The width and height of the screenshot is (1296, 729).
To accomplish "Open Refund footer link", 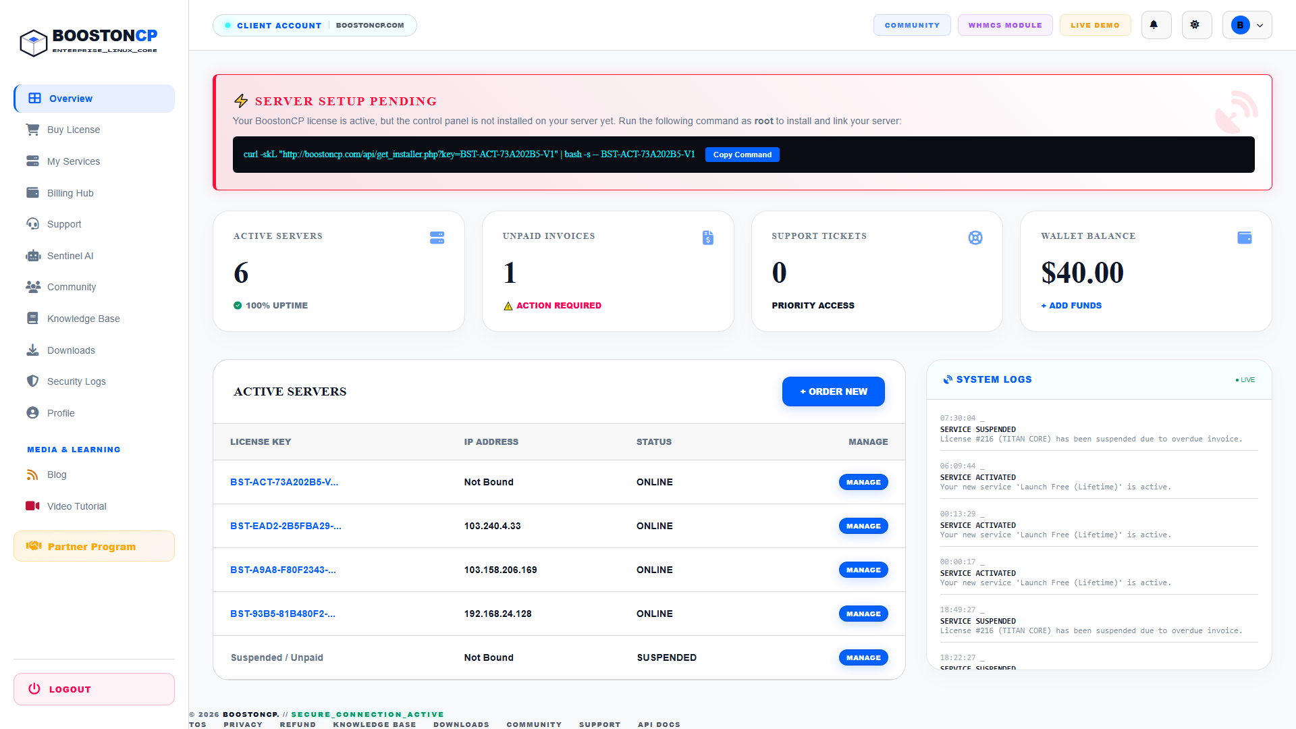I will point(298,724).
